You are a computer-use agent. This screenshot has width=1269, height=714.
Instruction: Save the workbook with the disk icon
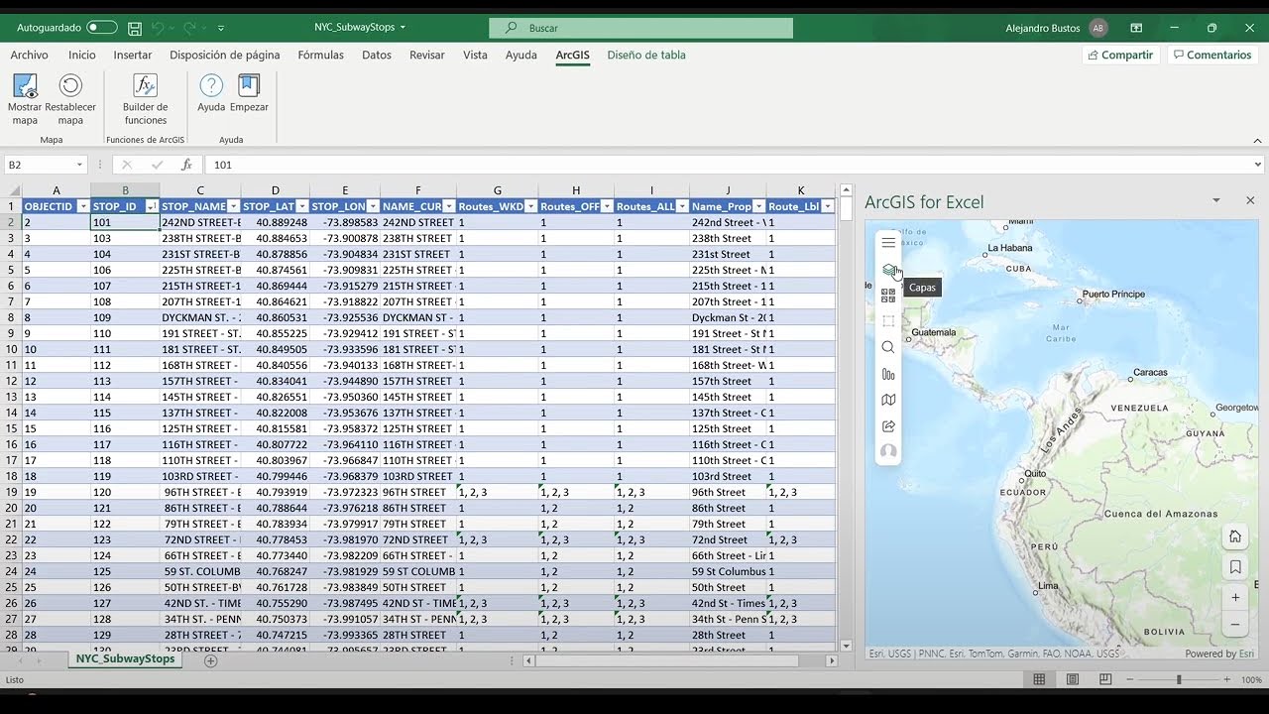pos(135,28)
